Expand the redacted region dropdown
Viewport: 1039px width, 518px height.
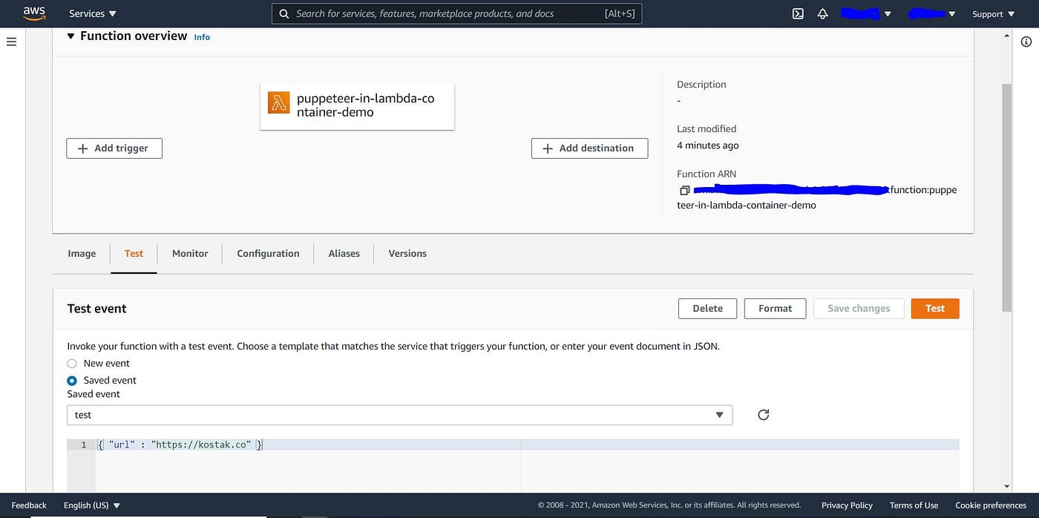[932, 13]
